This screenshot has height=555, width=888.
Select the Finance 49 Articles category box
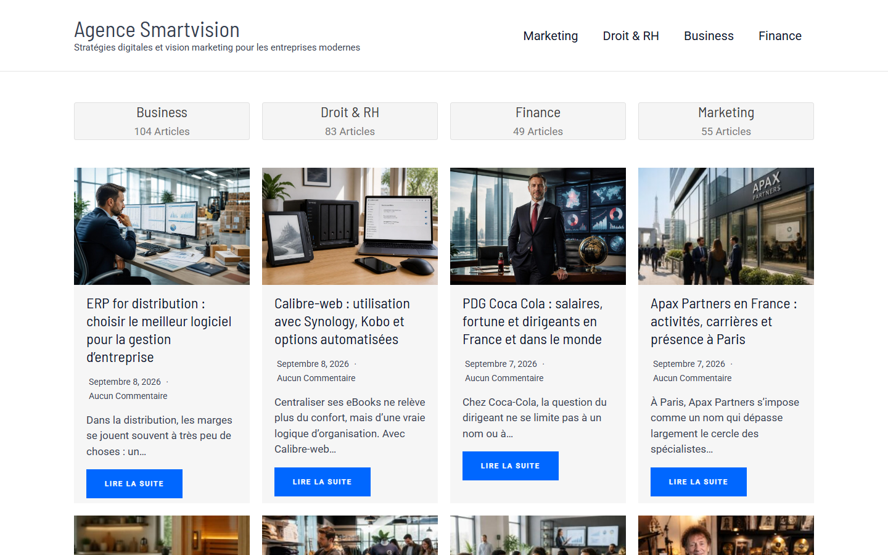pyautogui.click(x=538, y=121)
